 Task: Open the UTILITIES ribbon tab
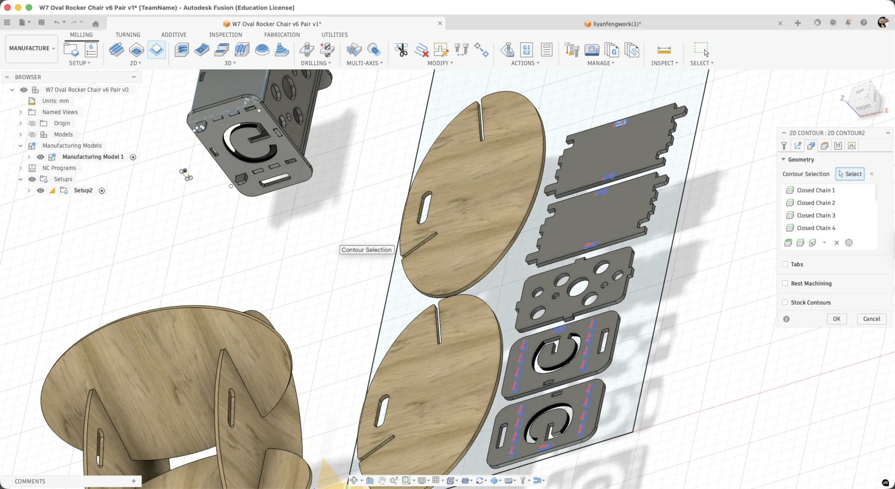tap(334, 35)
